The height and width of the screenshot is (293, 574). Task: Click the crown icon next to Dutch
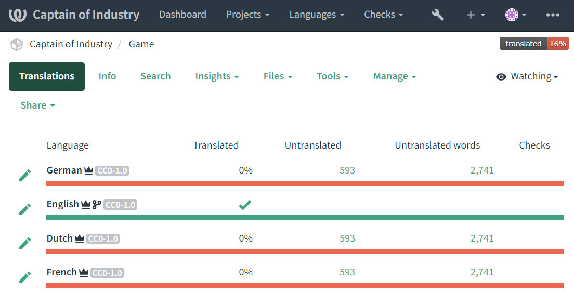pos(80,238)
